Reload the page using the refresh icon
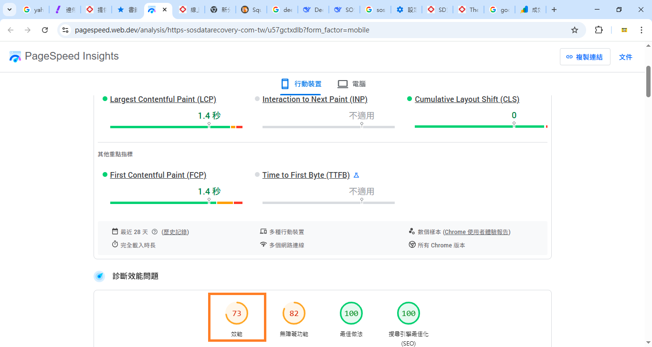Screen dimensions: 652x347 [x=45, y=30]
